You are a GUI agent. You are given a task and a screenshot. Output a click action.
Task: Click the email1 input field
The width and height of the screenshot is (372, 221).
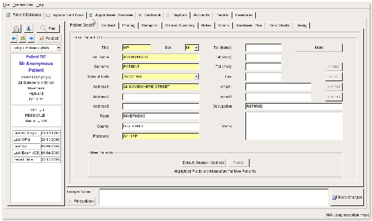(x=278, y=87)
